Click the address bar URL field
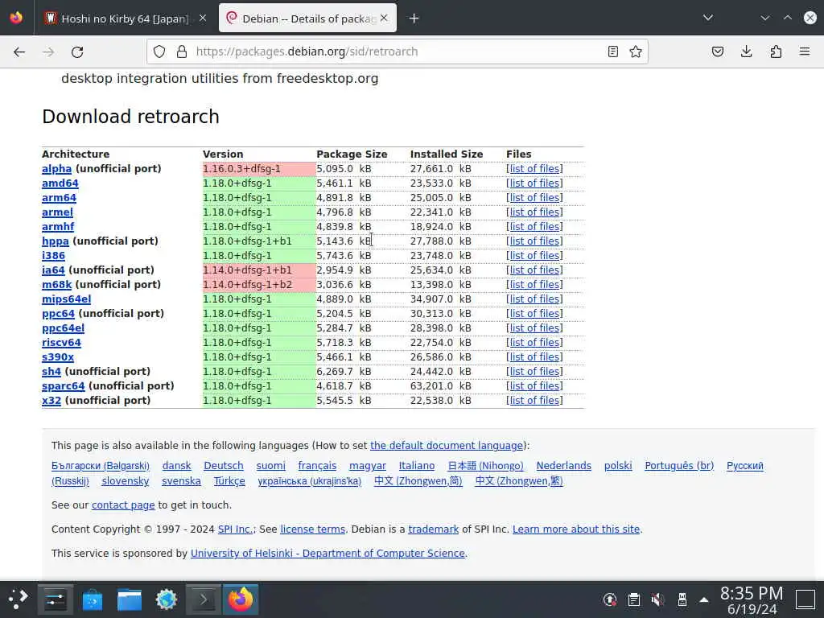The width and height of the screenshot is (824, 618). [x=397, y=51]
